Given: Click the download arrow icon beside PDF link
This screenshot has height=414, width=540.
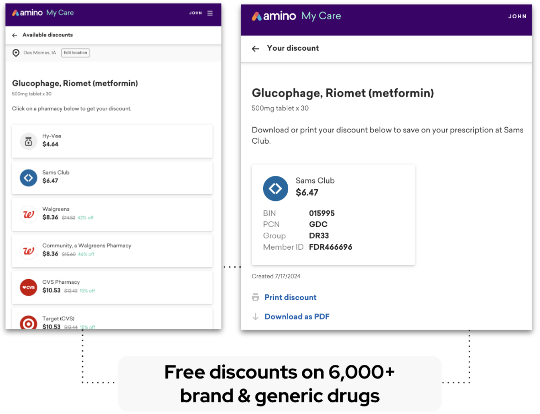Looking at the screenshot, I should (x=255, y=317).
